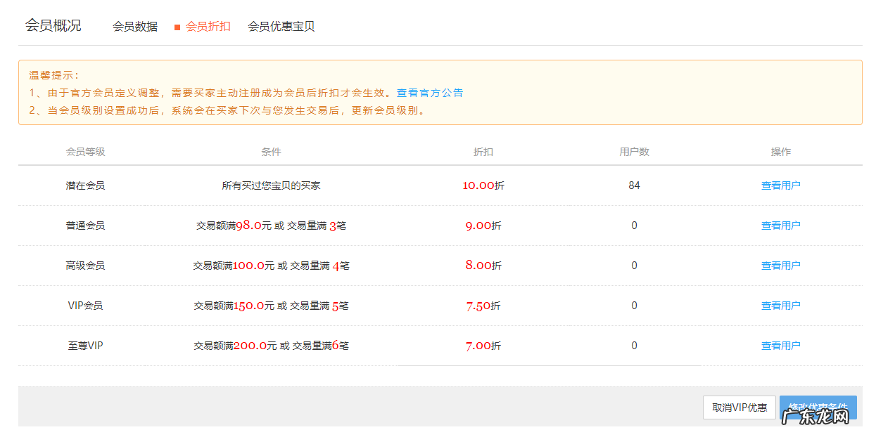Open the 会员数据 tab
The image size is (876, 437).
click(x=137, y=26)
